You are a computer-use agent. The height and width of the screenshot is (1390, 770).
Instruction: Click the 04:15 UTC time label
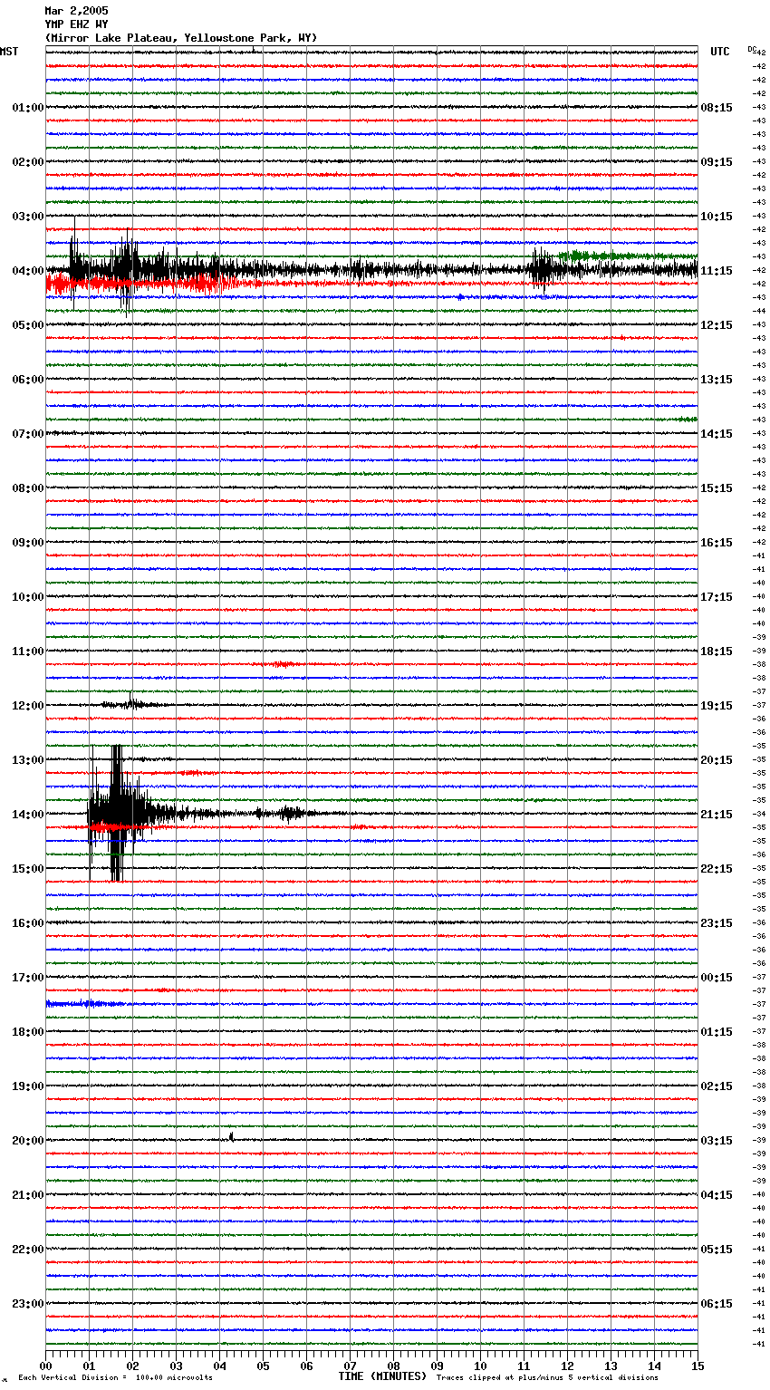click(x=717, y=1195)
